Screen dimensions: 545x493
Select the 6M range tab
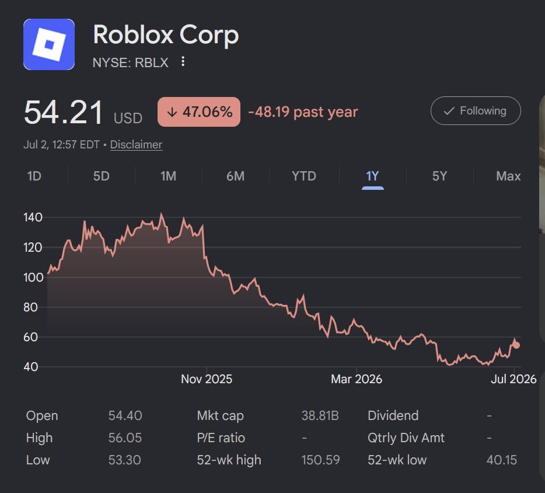pos(235,176)
